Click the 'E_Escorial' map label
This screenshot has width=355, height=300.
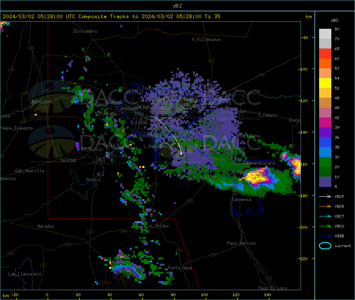point(146,136)
